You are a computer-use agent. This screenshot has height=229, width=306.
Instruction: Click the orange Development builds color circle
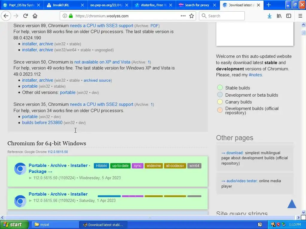pos(220,110)
